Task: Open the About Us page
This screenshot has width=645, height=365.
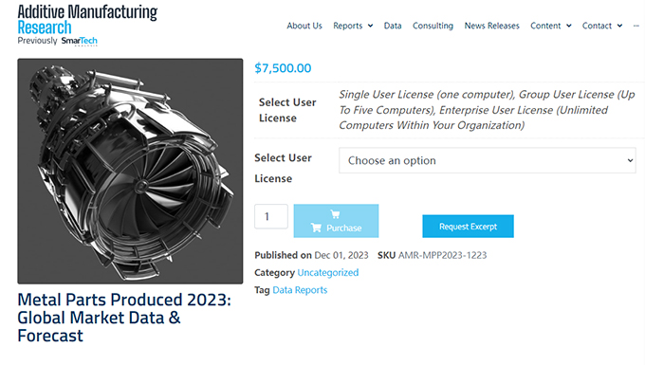Action: click(x=304, y=26)
